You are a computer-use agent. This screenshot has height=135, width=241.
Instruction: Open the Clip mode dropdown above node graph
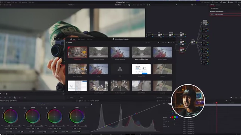point(193,5)
